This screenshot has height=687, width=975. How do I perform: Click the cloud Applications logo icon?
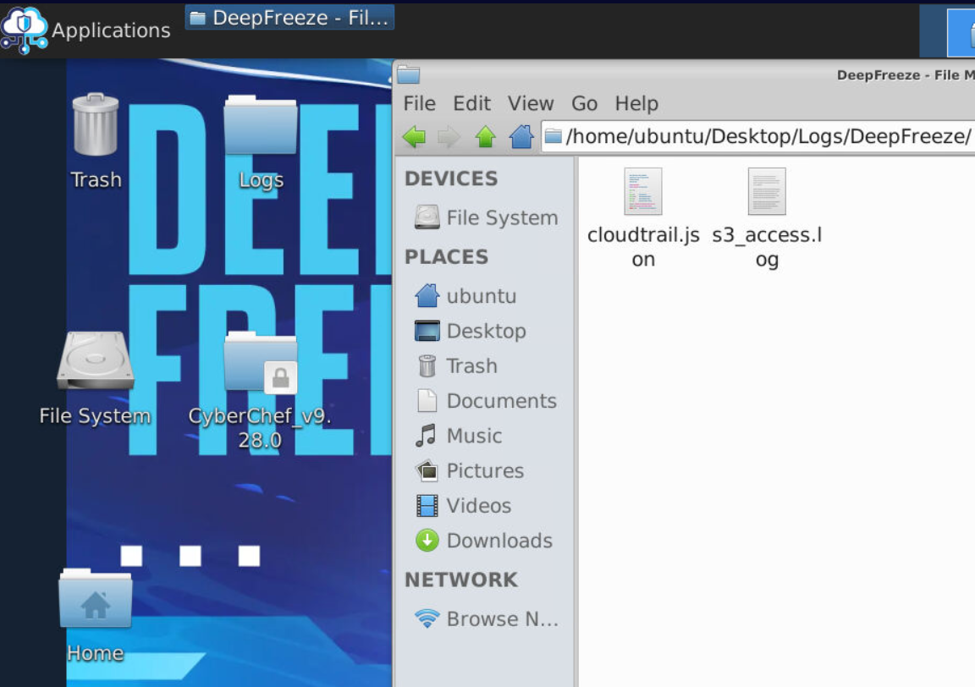(x=24, y=30)
